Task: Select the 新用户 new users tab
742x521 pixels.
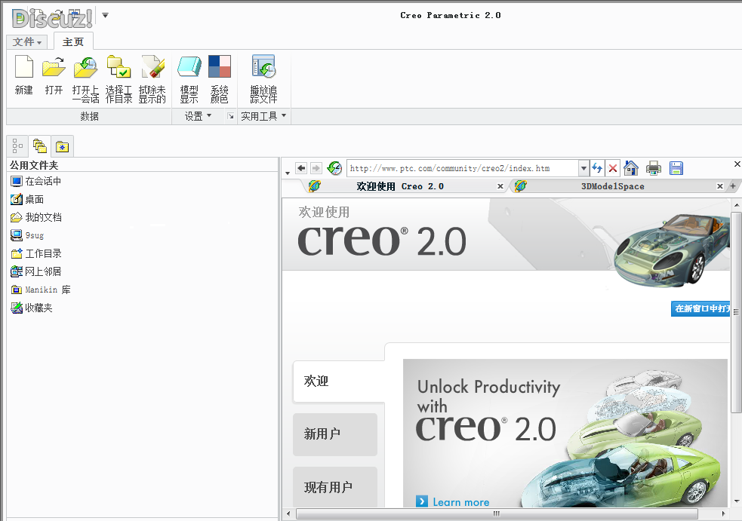Action: (334, 434)
